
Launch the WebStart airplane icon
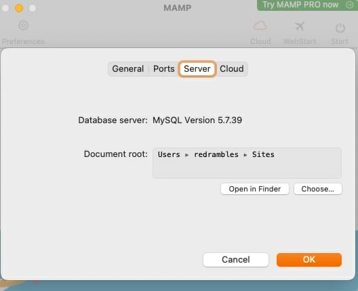(x=299, y=26)
